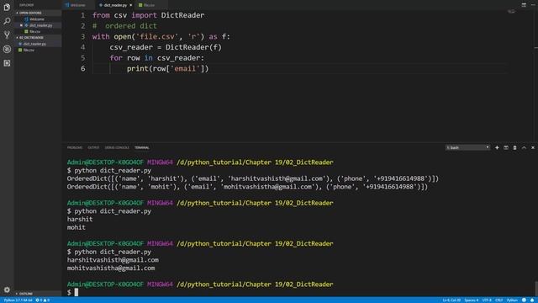Click the terminal prompt cursor

point(76,292)
